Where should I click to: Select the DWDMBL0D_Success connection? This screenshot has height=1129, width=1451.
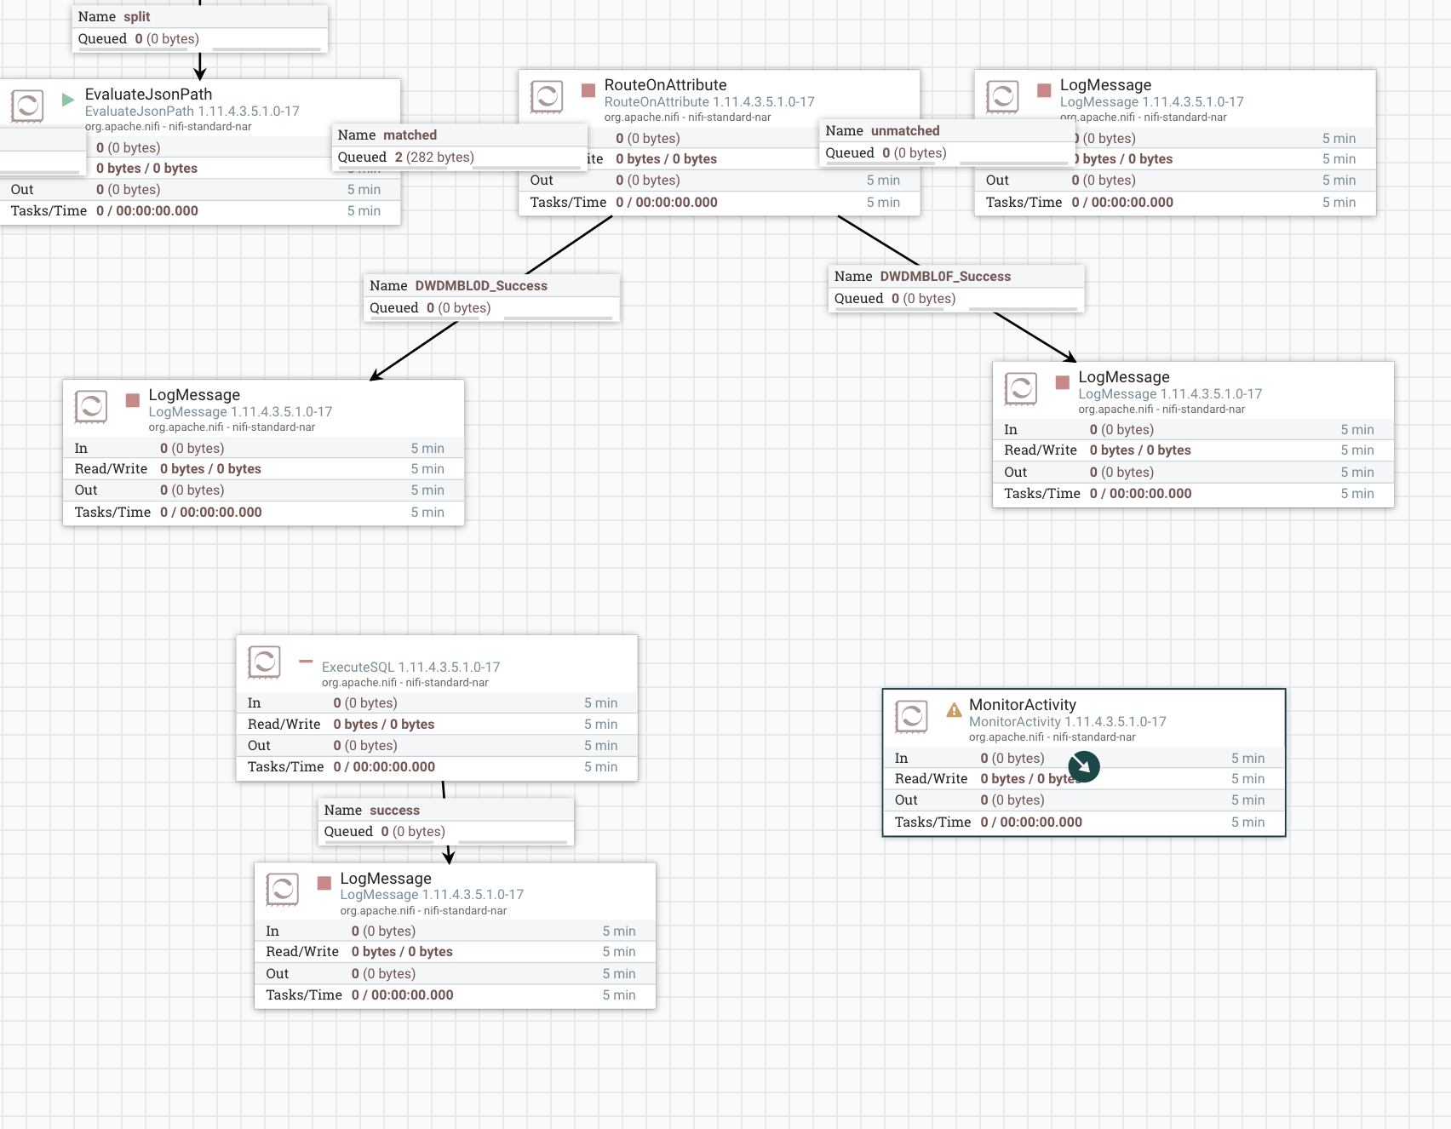tap(492, 297)
